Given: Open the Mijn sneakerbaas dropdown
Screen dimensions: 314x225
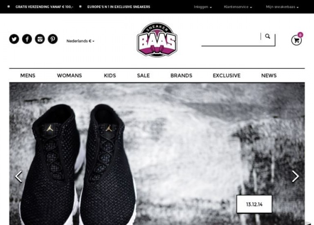Looking at the screenshot, I should point(282,7).
